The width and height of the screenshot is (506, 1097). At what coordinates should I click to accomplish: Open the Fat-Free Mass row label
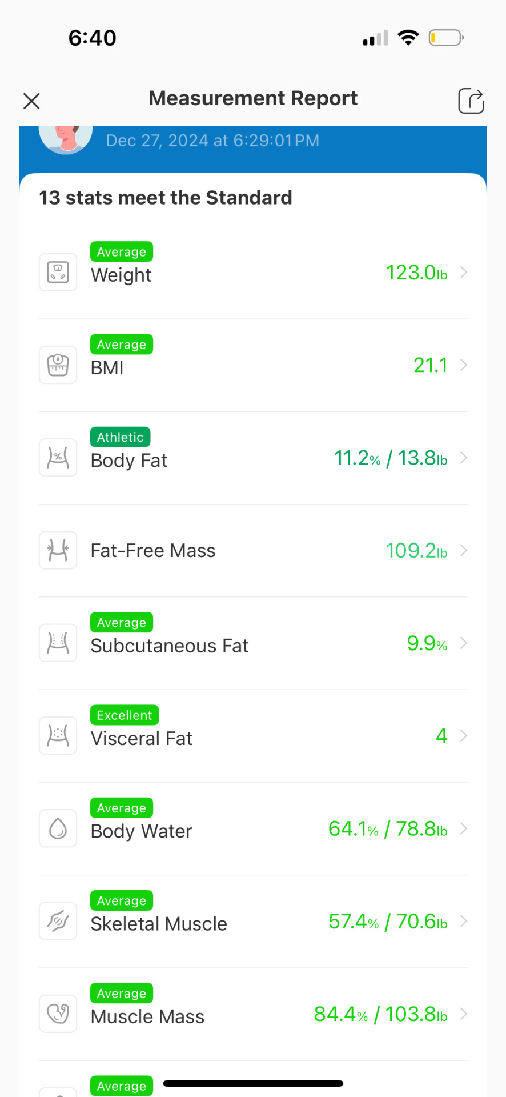153,551
